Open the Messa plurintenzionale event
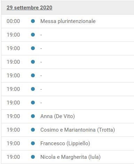Screen dimensions: 134x164 point(68,21)
